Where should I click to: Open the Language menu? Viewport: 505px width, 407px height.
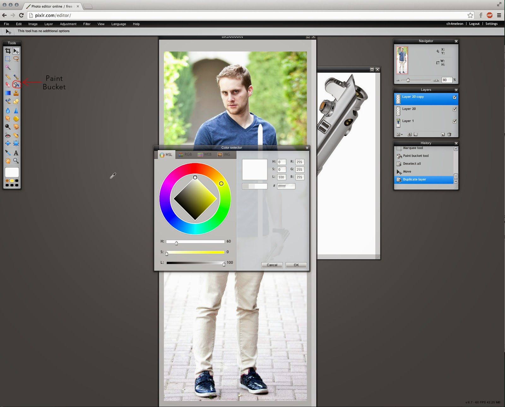119,24
